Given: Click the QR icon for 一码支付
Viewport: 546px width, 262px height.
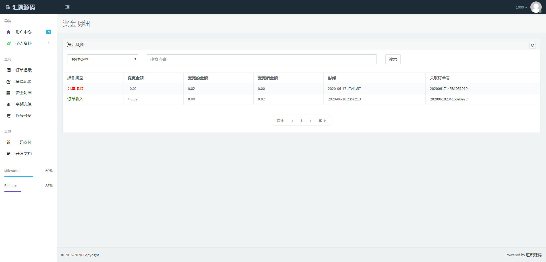Looking at the screenshot, I should pyautogui.click(x=9, y=142).
